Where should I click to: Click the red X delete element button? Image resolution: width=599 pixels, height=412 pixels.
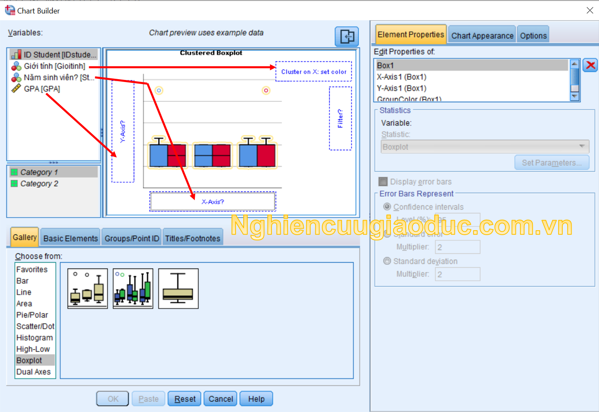click(x=590, y=65)
